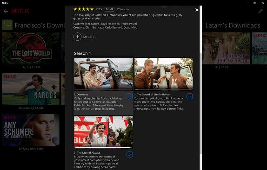Click the Netflix logo
The height and width of the screenshot is (170, 267).
[20, 11]
